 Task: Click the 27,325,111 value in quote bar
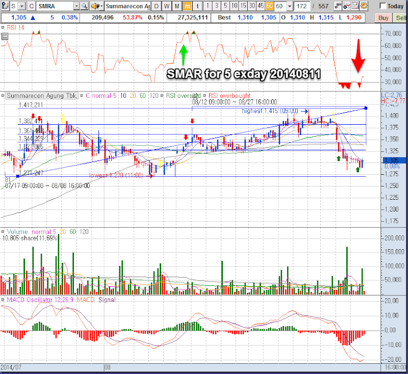click(x=193, y=18)
